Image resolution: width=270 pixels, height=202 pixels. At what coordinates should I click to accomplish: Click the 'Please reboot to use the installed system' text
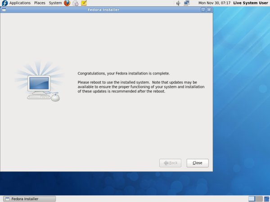[113, 82]
